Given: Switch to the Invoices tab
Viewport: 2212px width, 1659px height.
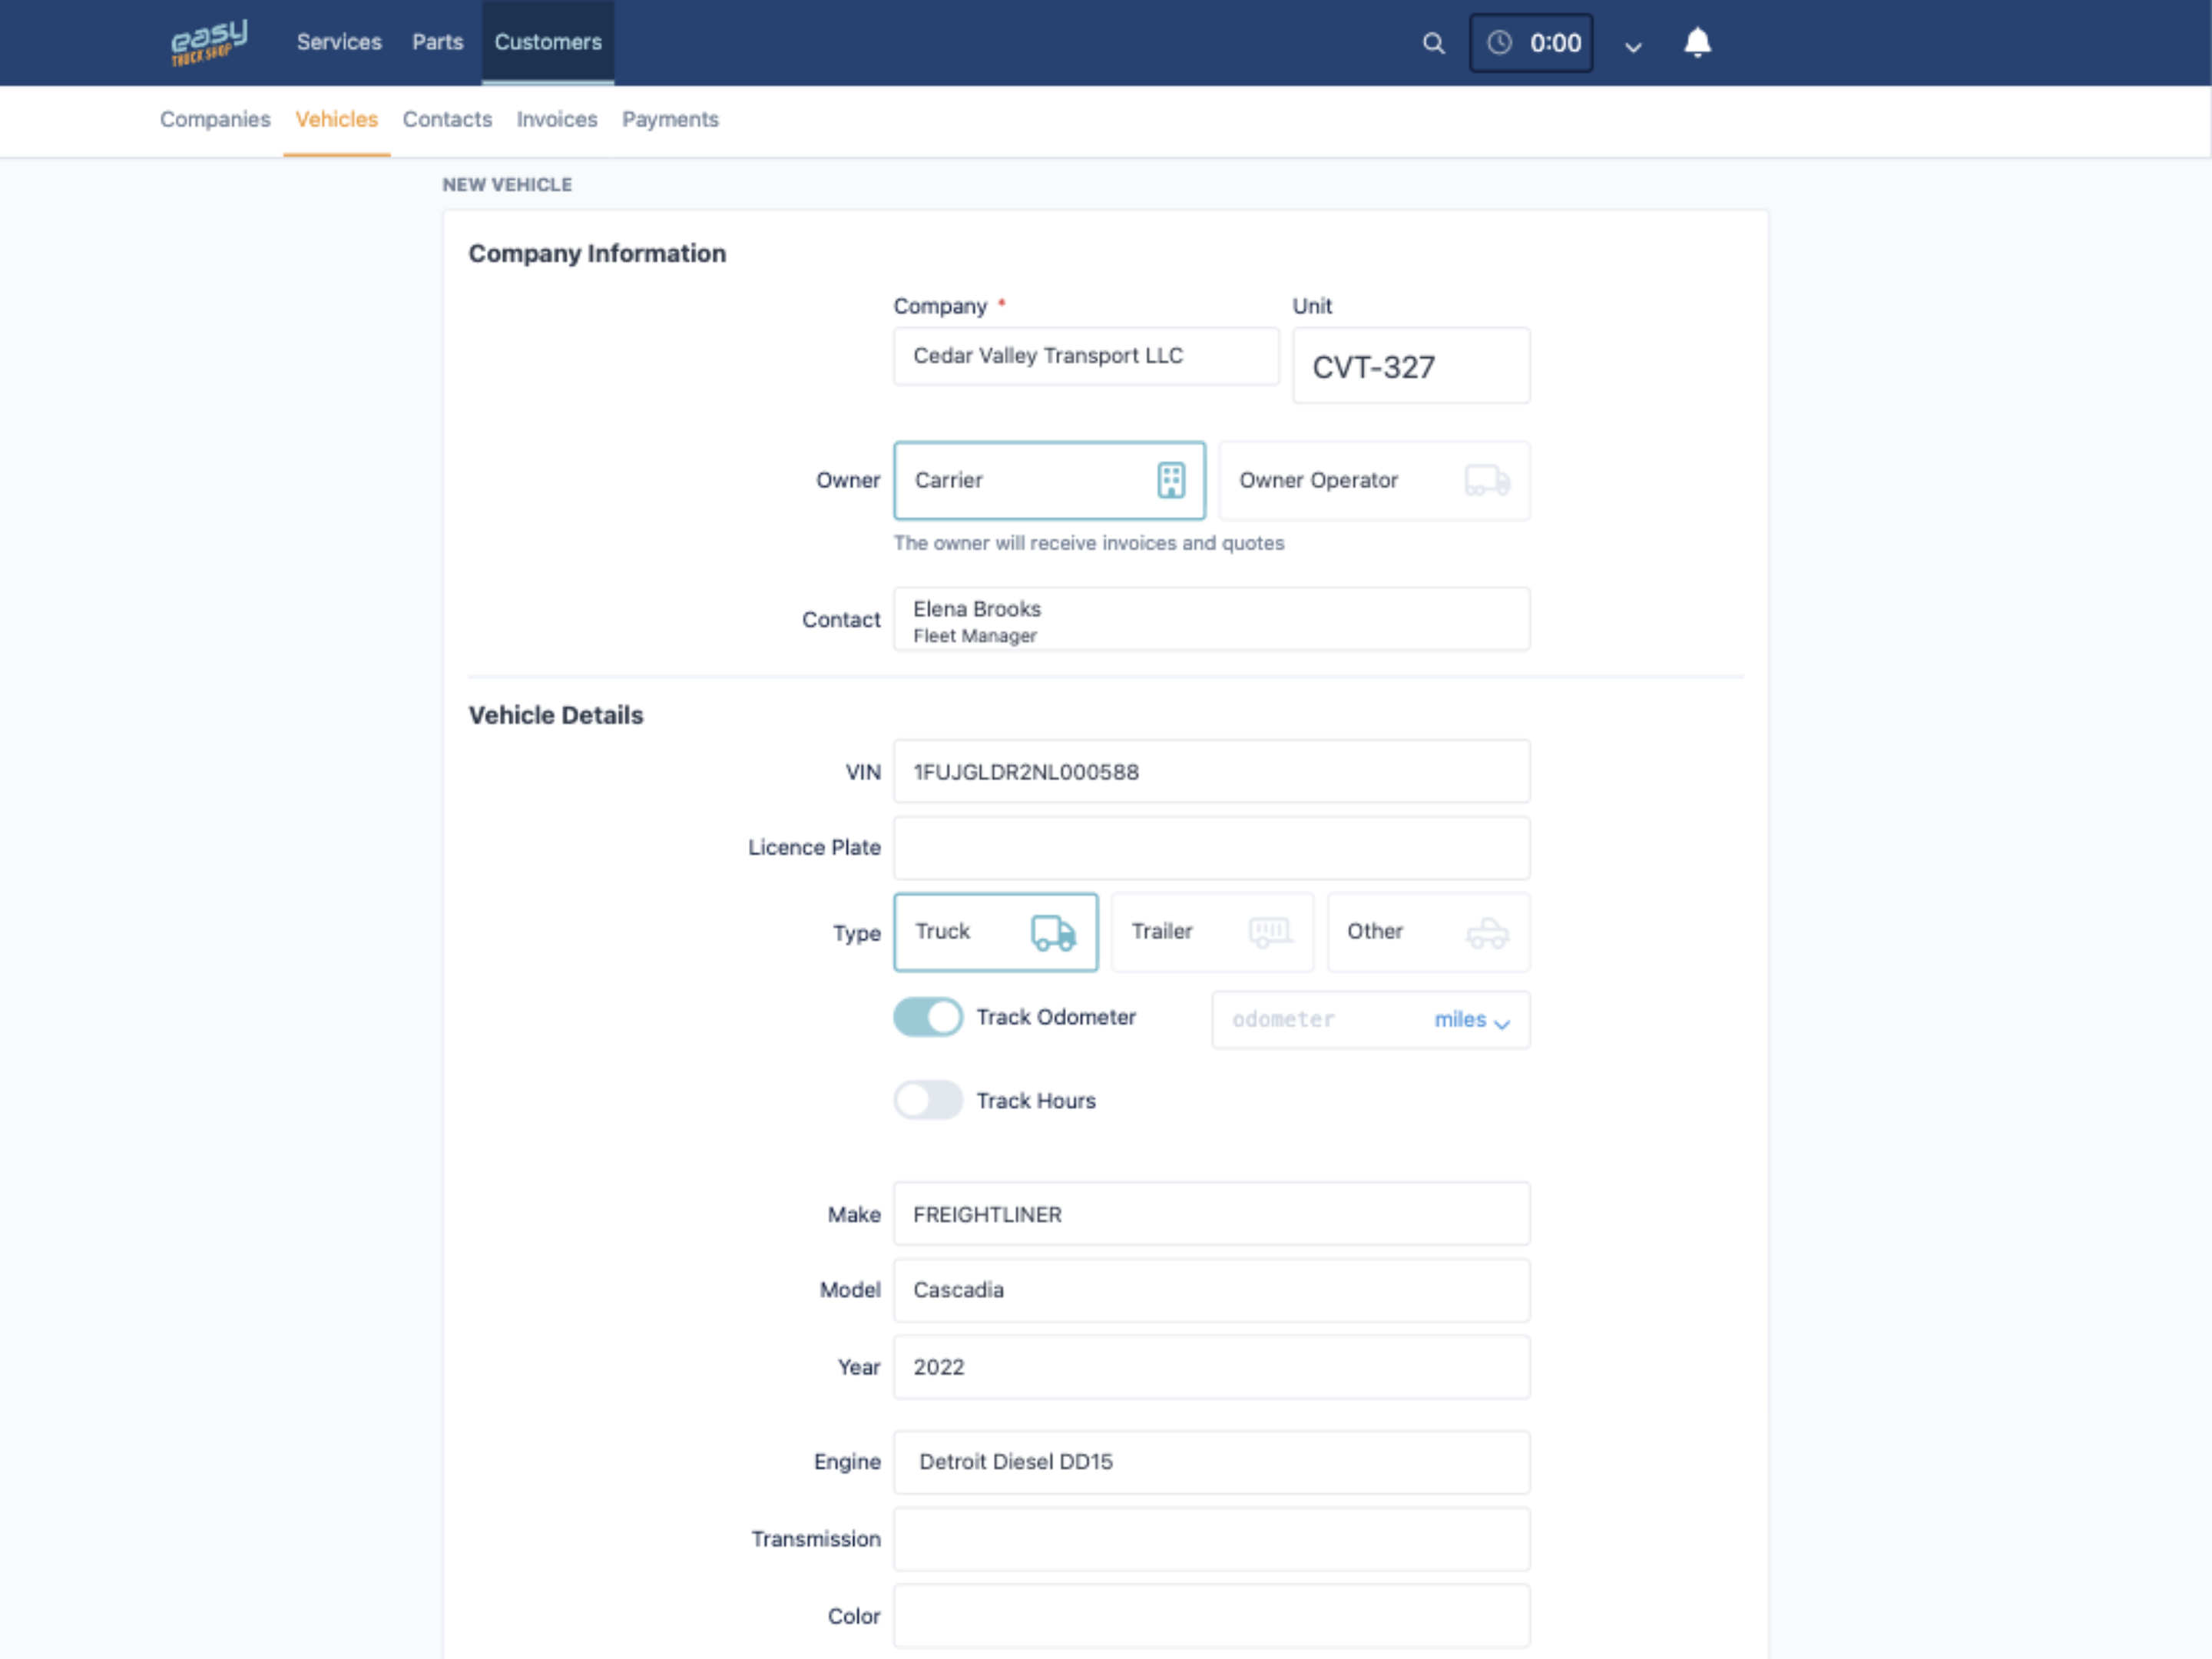Looking at the screenshot, I should point(557,119).
